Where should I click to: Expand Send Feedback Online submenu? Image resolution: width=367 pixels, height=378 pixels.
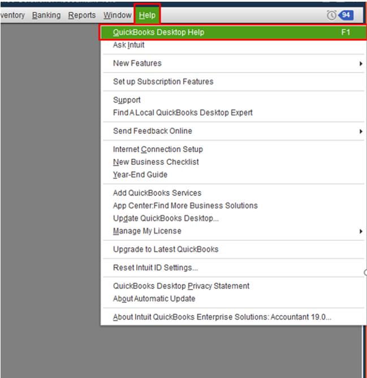coord(233,131)
